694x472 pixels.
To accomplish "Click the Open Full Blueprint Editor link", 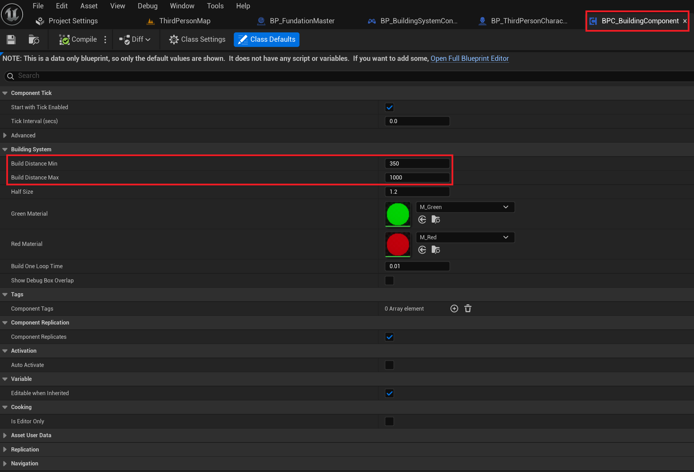I will click(x=469, y=58).
